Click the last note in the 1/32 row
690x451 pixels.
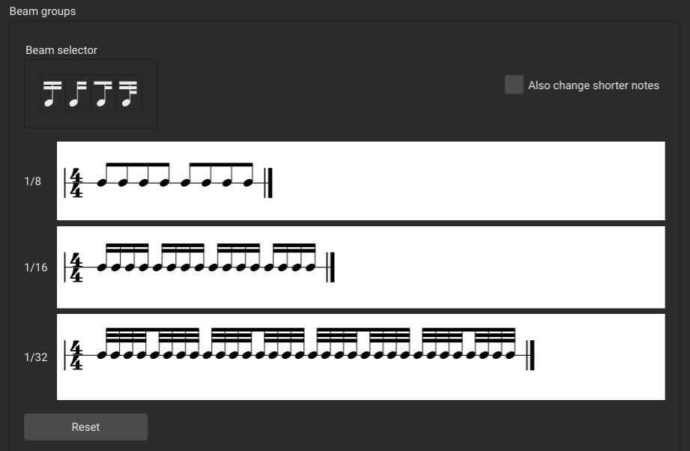click(x=510, y=355)
